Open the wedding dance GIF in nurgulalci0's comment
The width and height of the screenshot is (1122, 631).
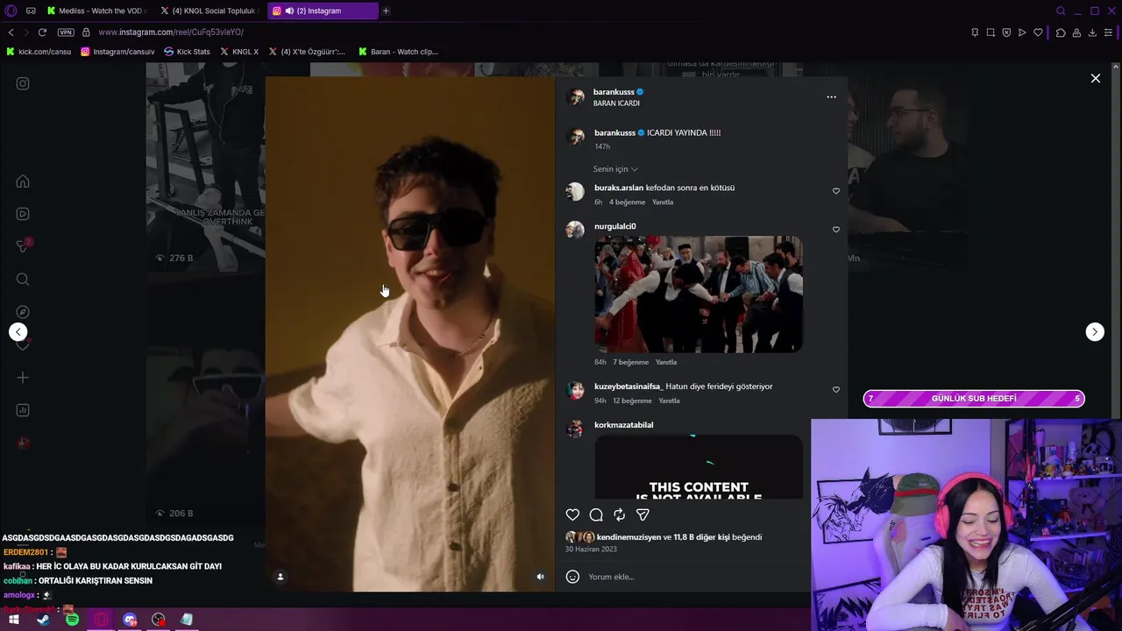[x=699, y=294]
